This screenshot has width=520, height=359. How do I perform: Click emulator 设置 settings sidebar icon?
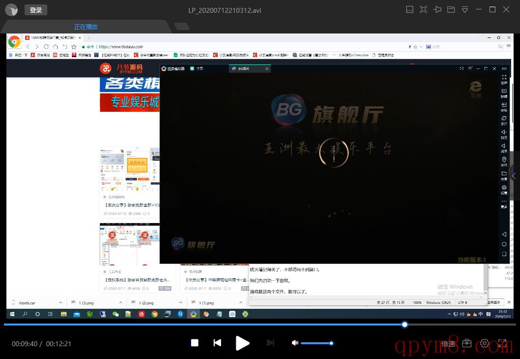pos(504,190)
